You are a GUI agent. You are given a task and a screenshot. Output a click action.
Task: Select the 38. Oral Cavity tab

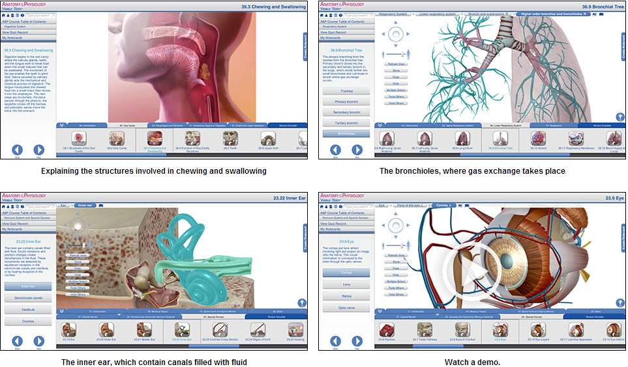[x=127, y=126]
